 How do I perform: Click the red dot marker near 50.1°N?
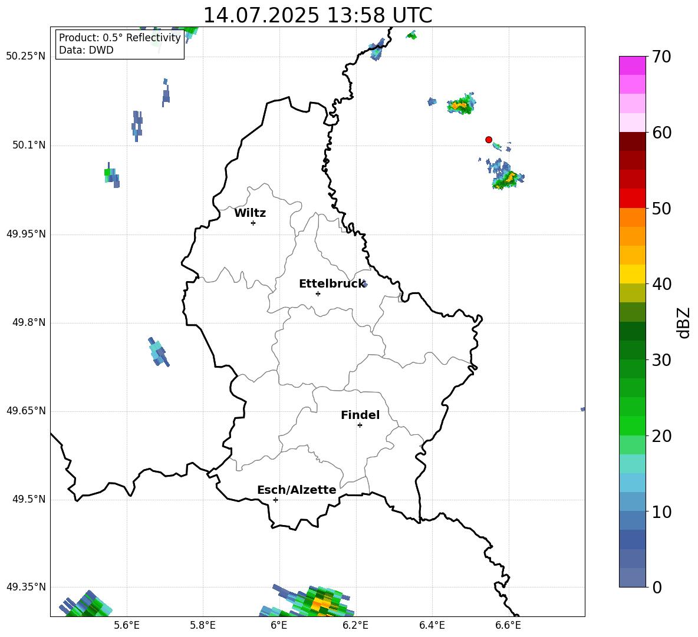pos(488,140)
